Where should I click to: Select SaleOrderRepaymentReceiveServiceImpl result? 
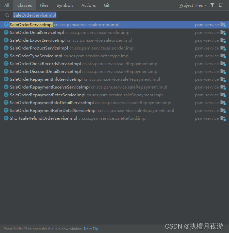pos(114,87)
